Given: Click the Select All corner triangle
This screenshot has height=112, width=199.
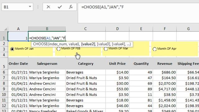Looking at the screenshot, I should click(x=5, y=29).
